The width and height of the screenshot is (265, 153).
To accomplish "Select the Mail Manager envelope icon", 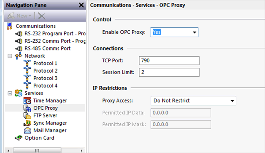I will [x=27, y=131].
